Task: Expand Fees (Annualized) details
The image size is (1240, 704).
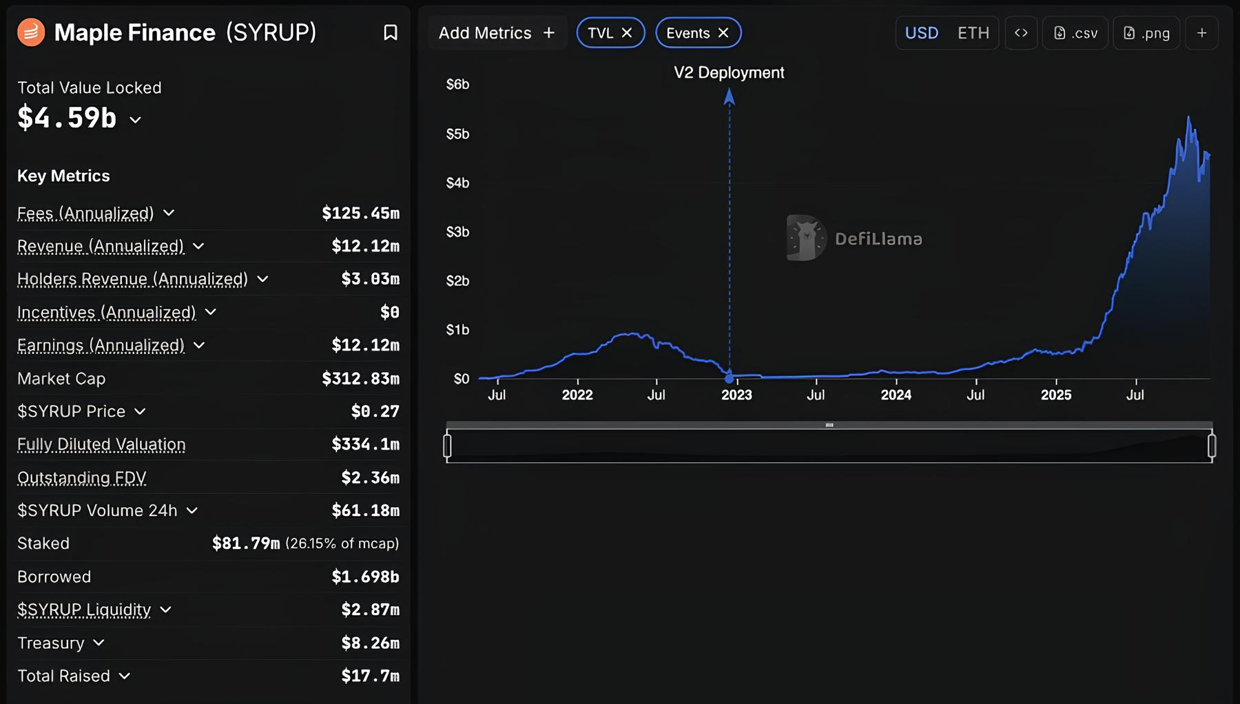Action: tap(169, 214)
